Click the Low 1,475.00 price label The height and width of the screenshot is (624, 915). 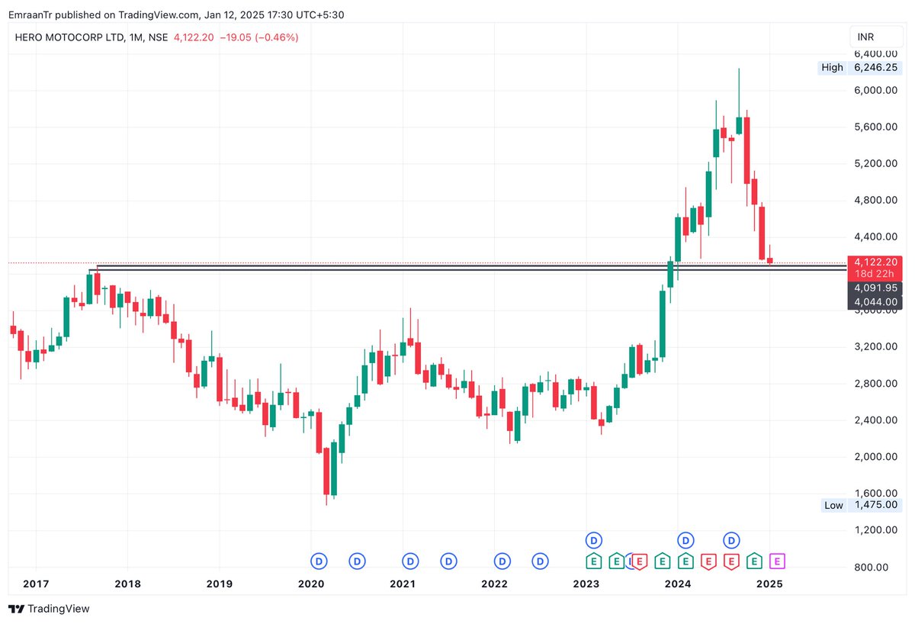[x=862, y=505]
